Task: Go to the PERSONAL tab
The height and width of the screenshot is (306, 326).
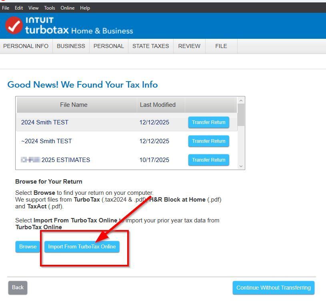Action: (x=109, y=46)
